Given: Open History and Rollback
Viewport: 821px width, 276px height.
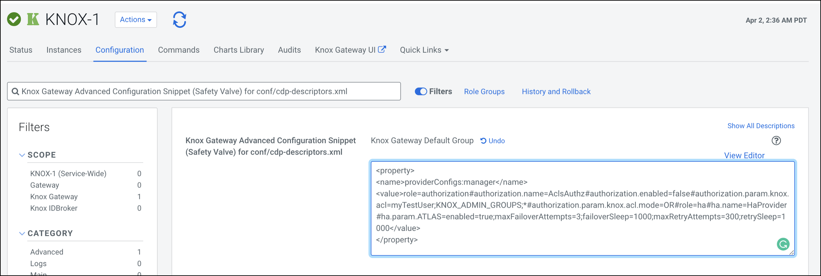Looking at the screenshot, I should point(556,92).
